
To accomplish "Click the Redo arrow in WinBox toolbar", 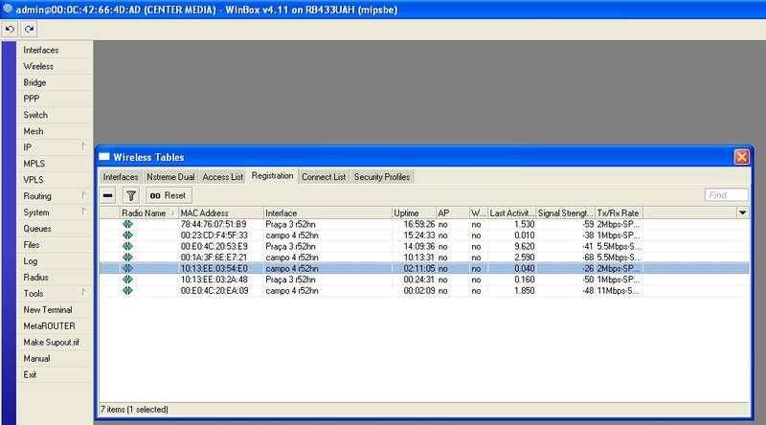I will [30, 30].
